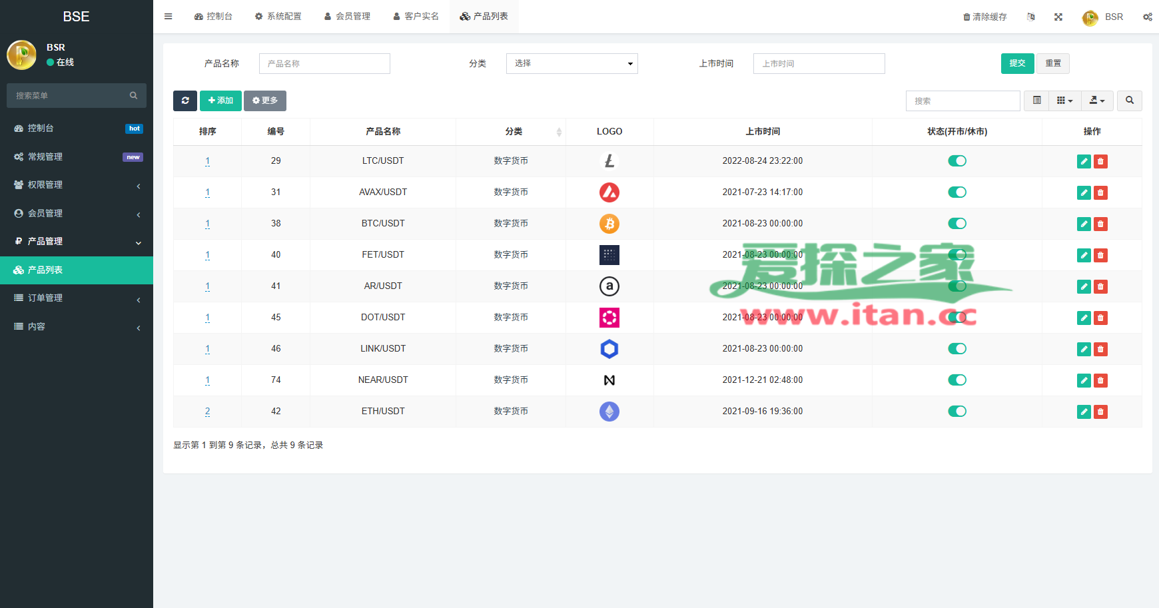Open the 控制台 sidebar menu item

(77, 129)
